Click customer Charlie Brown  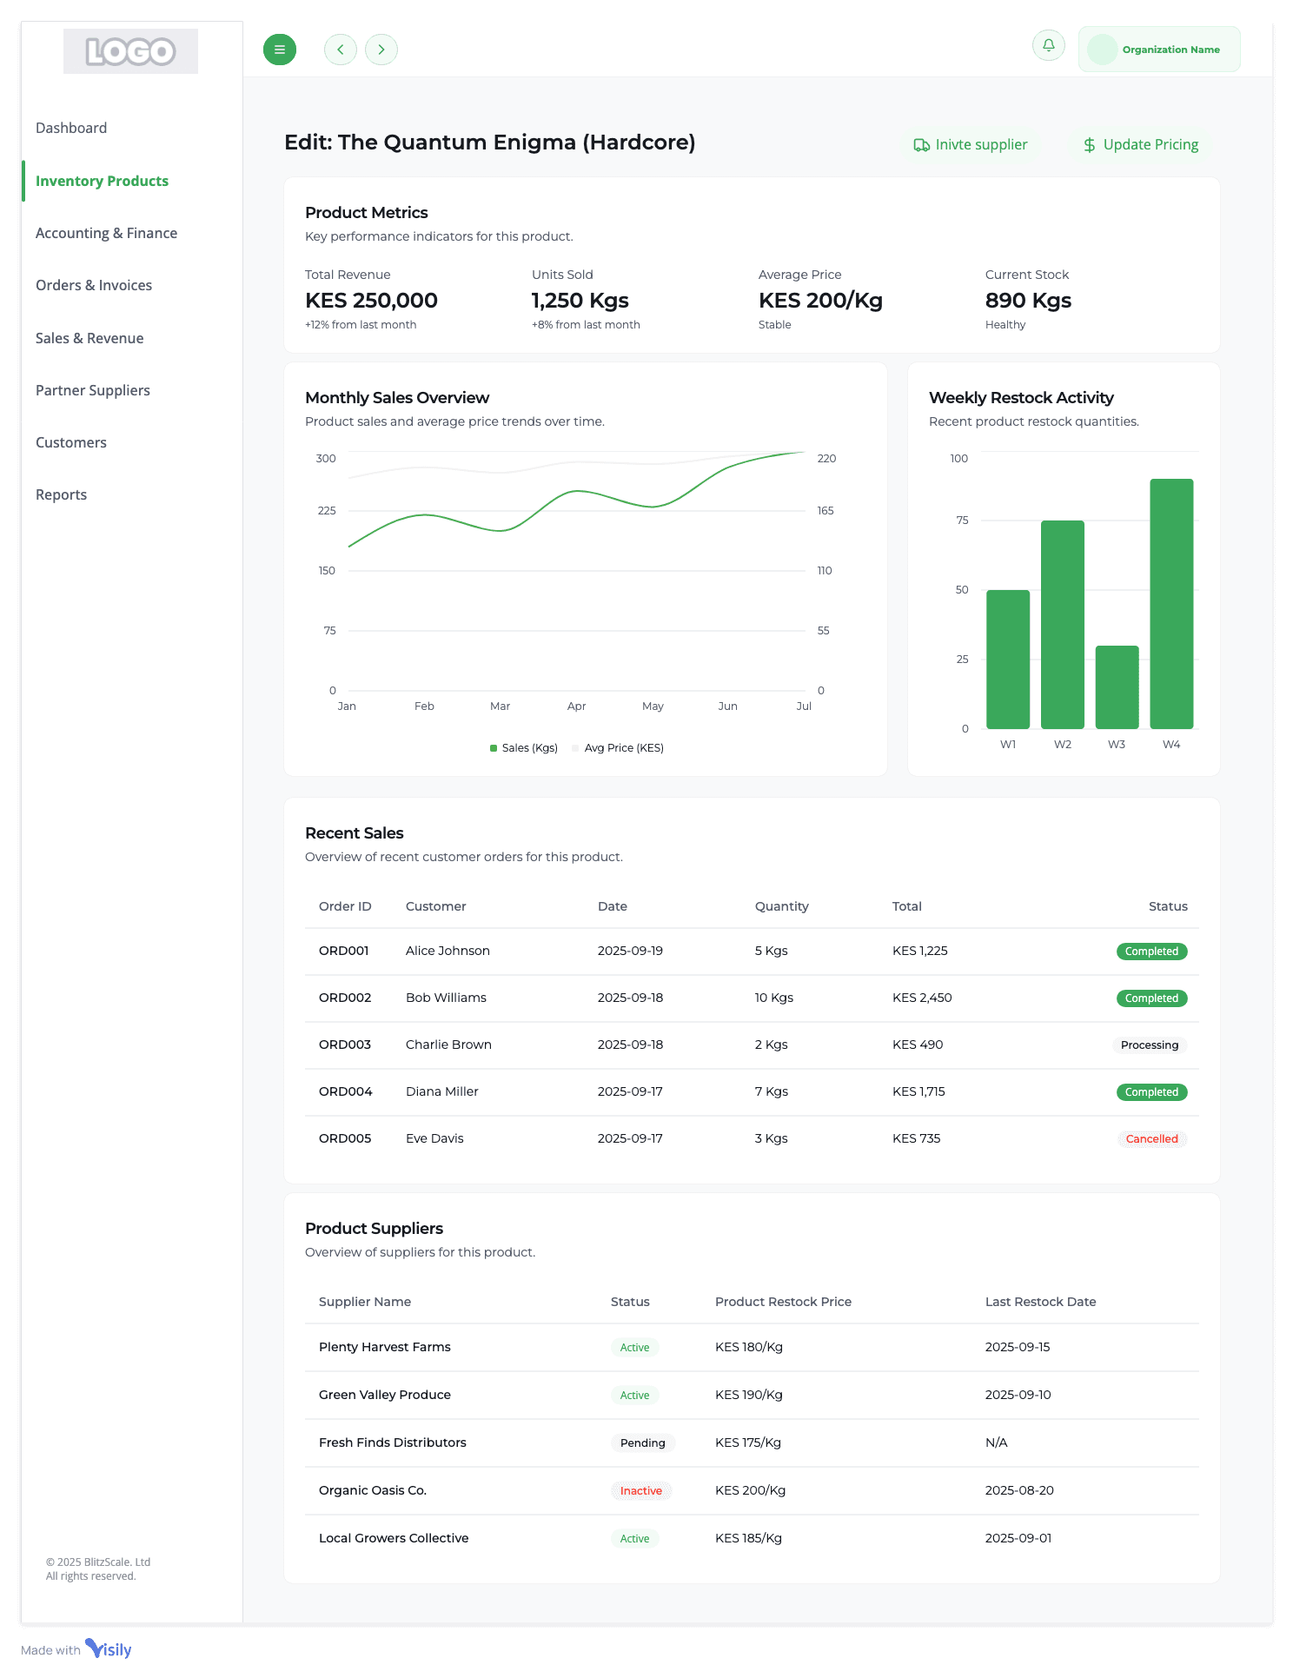click(448, 1045)
